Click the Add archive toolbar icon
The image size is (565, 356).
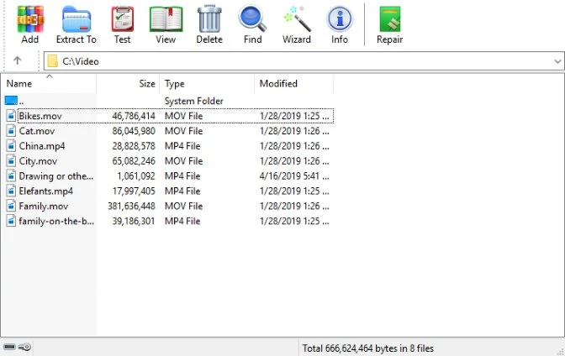[x=30, y=20]
